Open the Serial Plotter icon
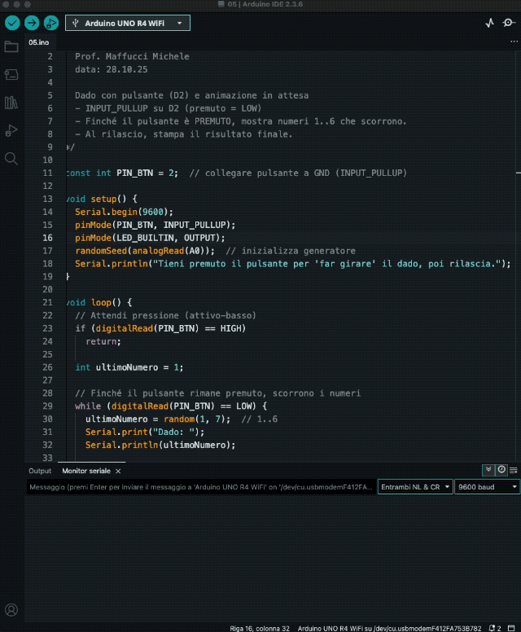Image resolution: width=521 pixels, height=632 pixels. (489, 24)
